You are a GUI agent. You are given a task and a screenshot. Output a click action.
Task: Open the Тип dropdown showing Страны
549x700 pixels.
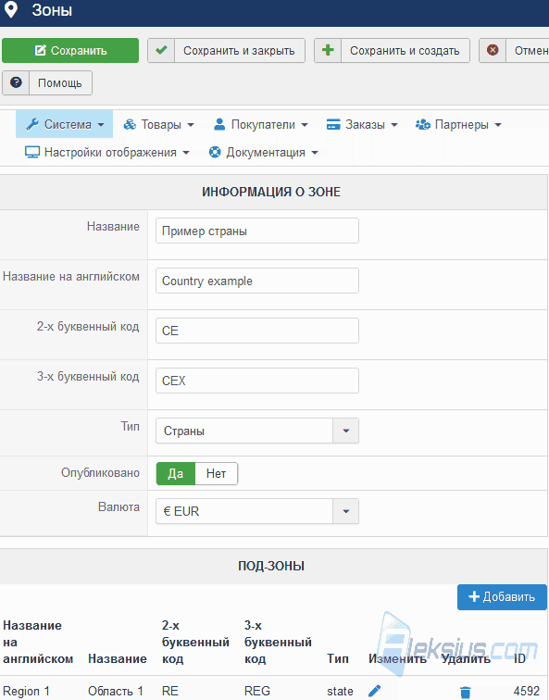257,431
